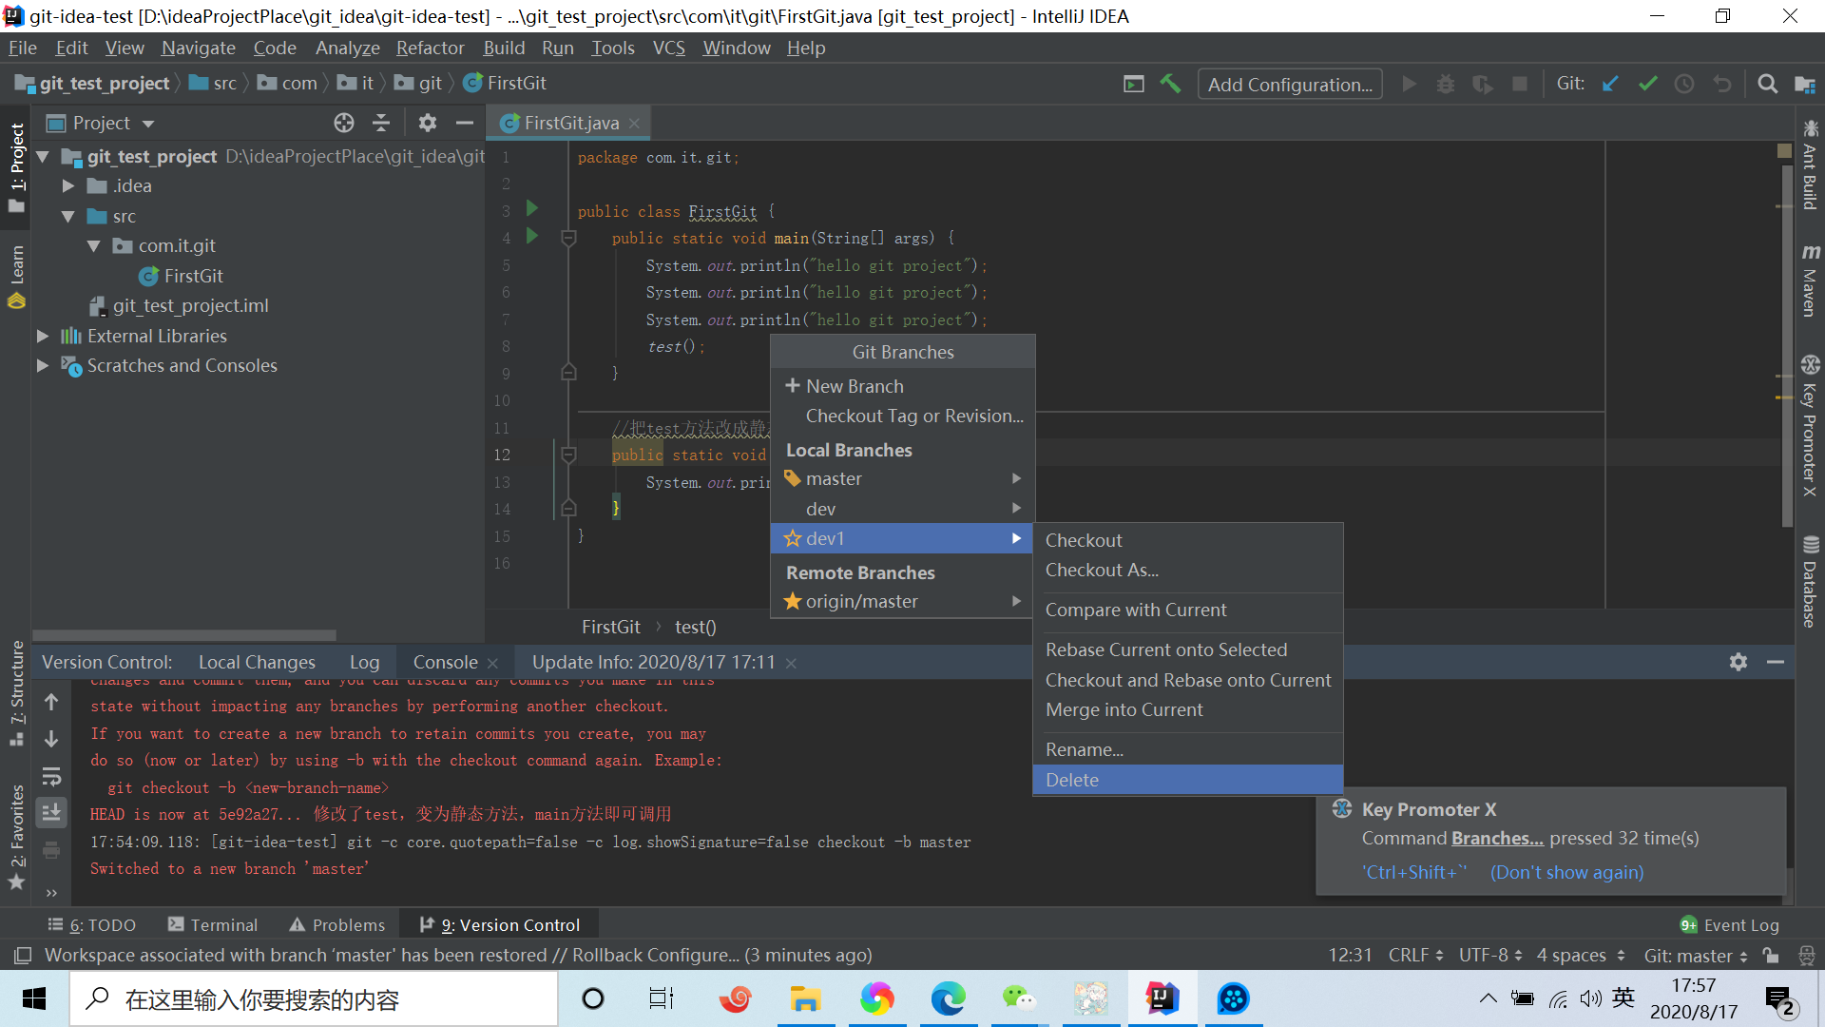Select Rebase Current onto Selected
This screenshot has height=1027, width=1825.
[x=1188, y=649]
